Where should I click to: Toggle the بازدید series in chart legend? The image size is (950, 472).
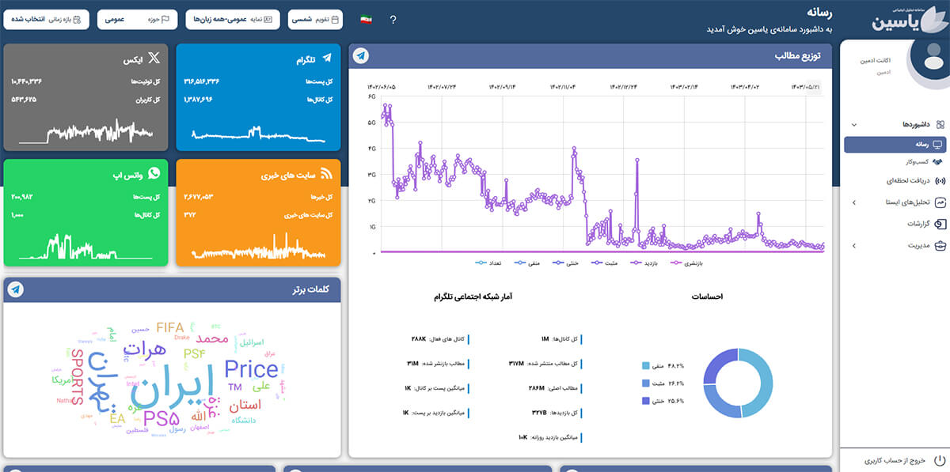pos(648,262)
